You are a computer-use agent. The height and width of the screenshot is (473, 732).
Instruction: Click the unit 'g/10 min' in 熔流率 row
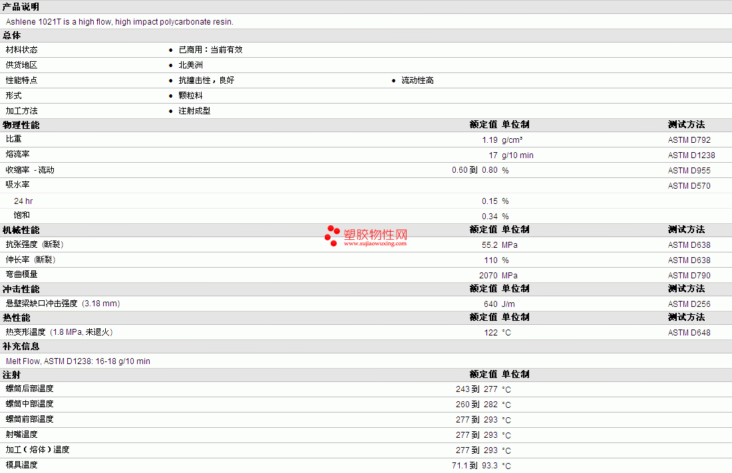click(x=517, y=155)
